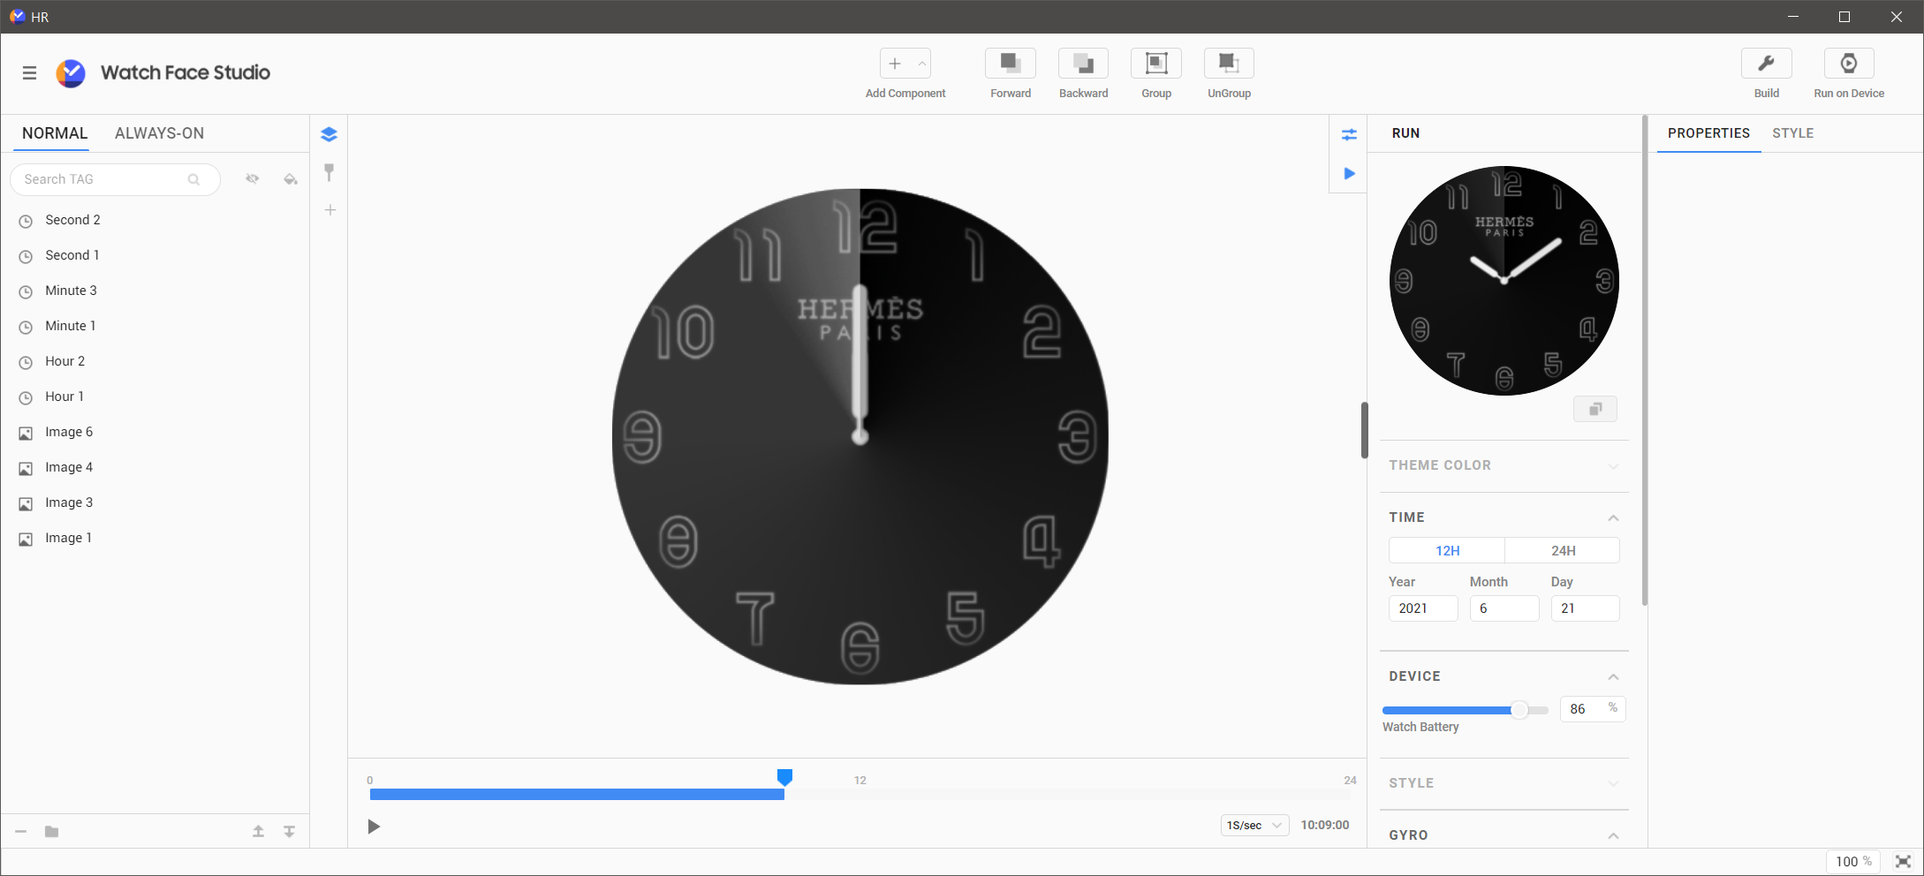Screen dimensions: 1924x876
Task: Send component Backward
Action: [x=1084, y=64]
